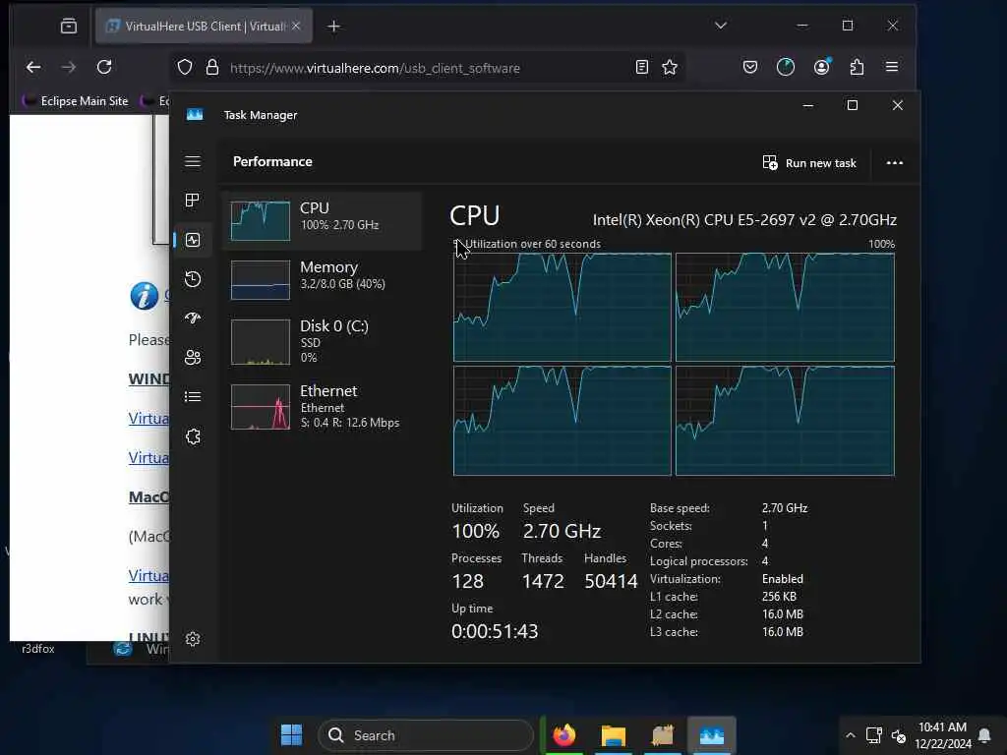
Task: Select Disk 0 (C:) performance entry
Action: point(322,341)
